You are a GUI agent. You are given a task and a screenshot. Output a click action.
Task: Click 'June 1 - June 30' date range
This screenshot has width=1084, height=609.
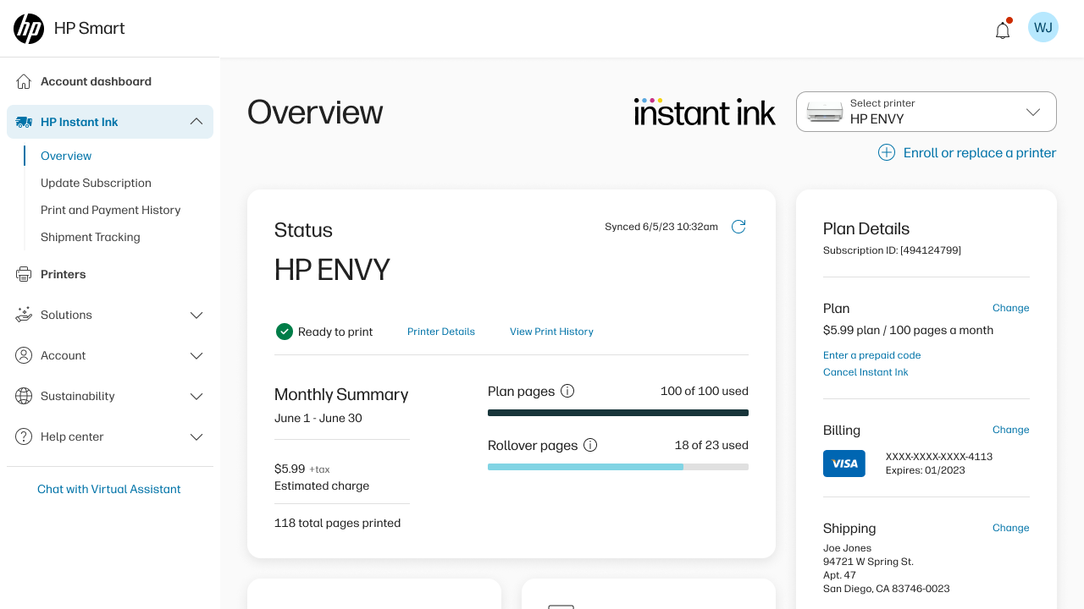click(x=318, y=418)
